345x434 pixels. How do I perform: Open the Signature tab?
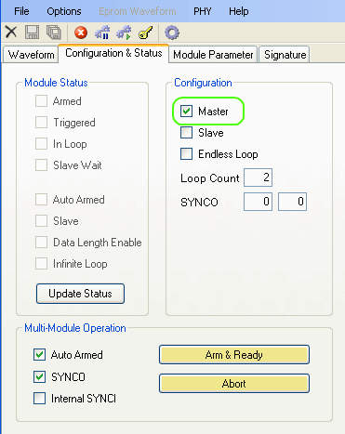pyautogui.click(x=285, y=55)
